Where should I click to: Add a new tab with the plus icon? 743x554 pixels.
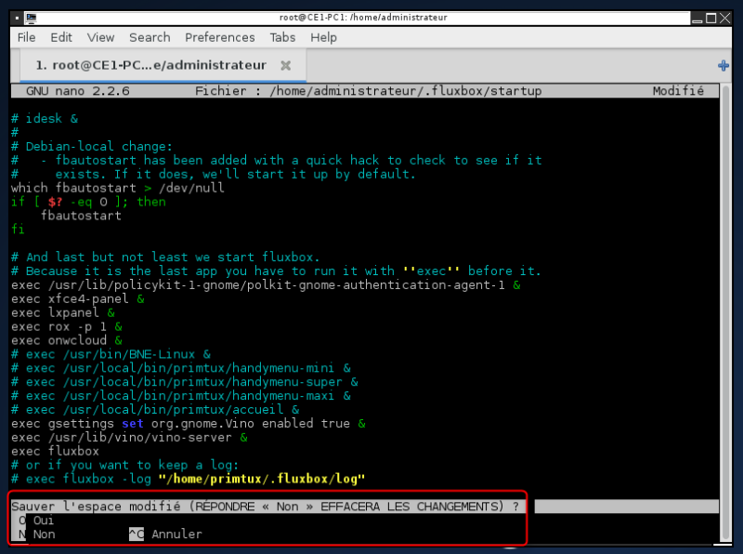pos(723,65)
